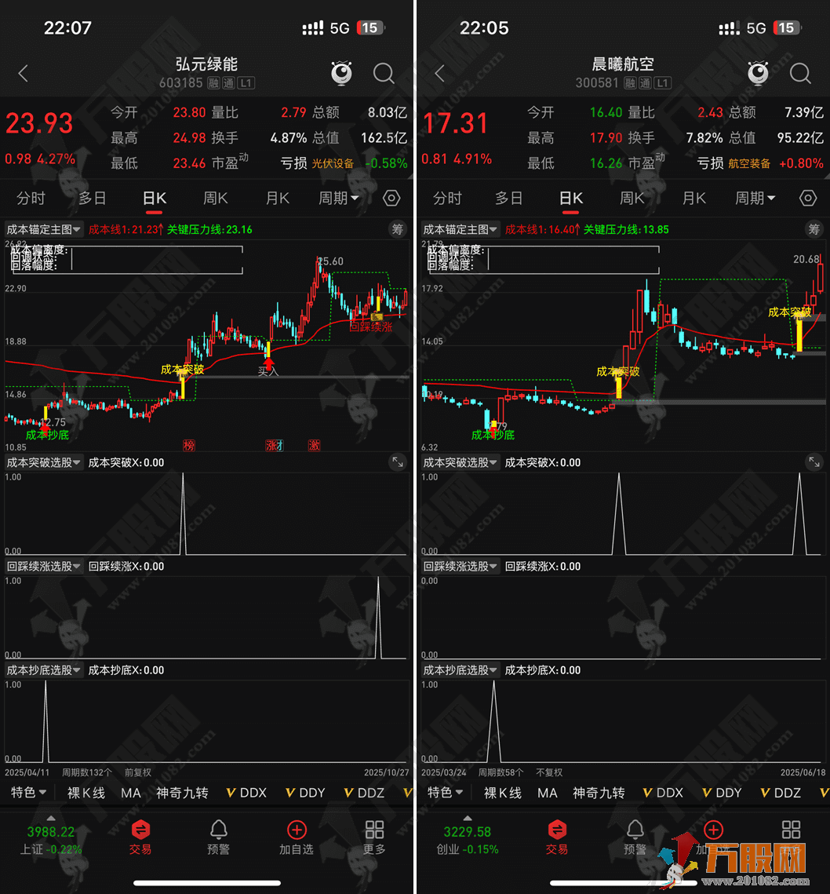The width and height of the screenshot is (830, 894).
Task: Select the 周K weekly chart tab
Action: (215, 198)
